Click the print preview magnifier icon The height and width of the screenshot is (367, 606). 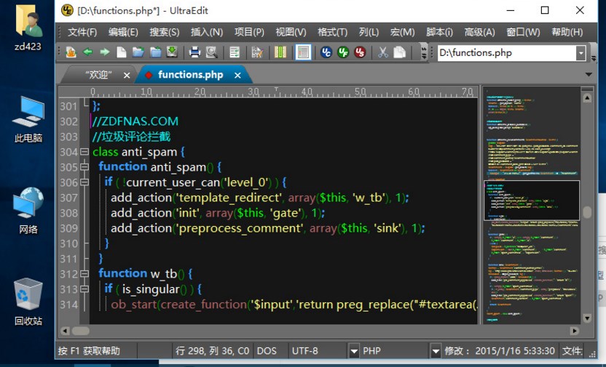point(211,52)
